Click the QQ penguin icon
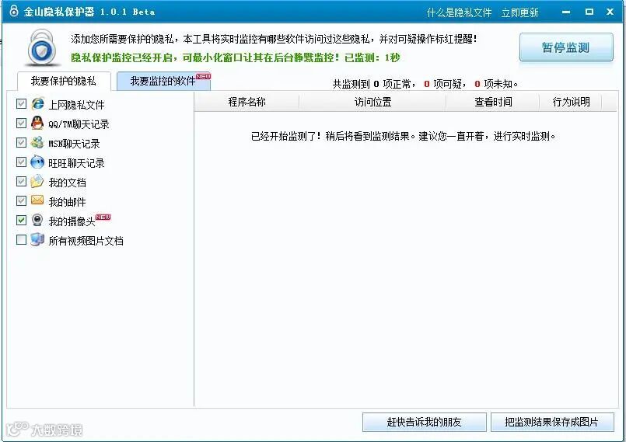 pyautogui.click(x=37, y=123)
